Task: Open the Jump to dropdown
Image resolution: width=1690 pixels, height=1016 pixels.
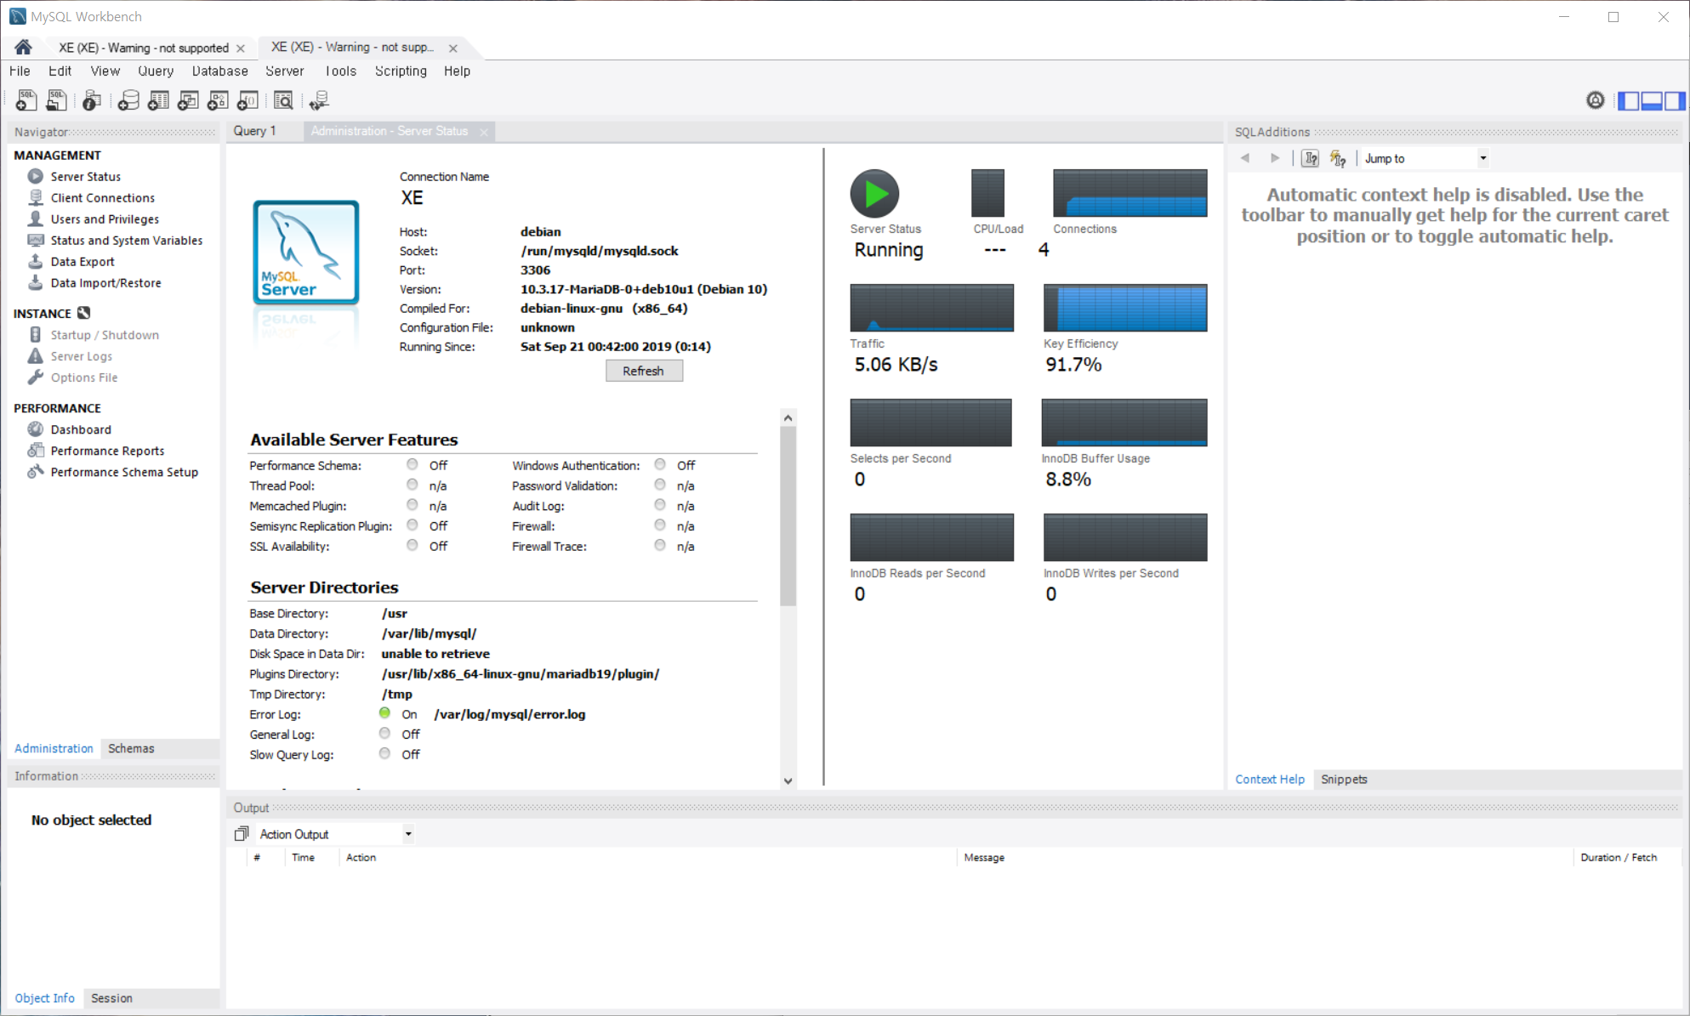Action: point(1425,158)
